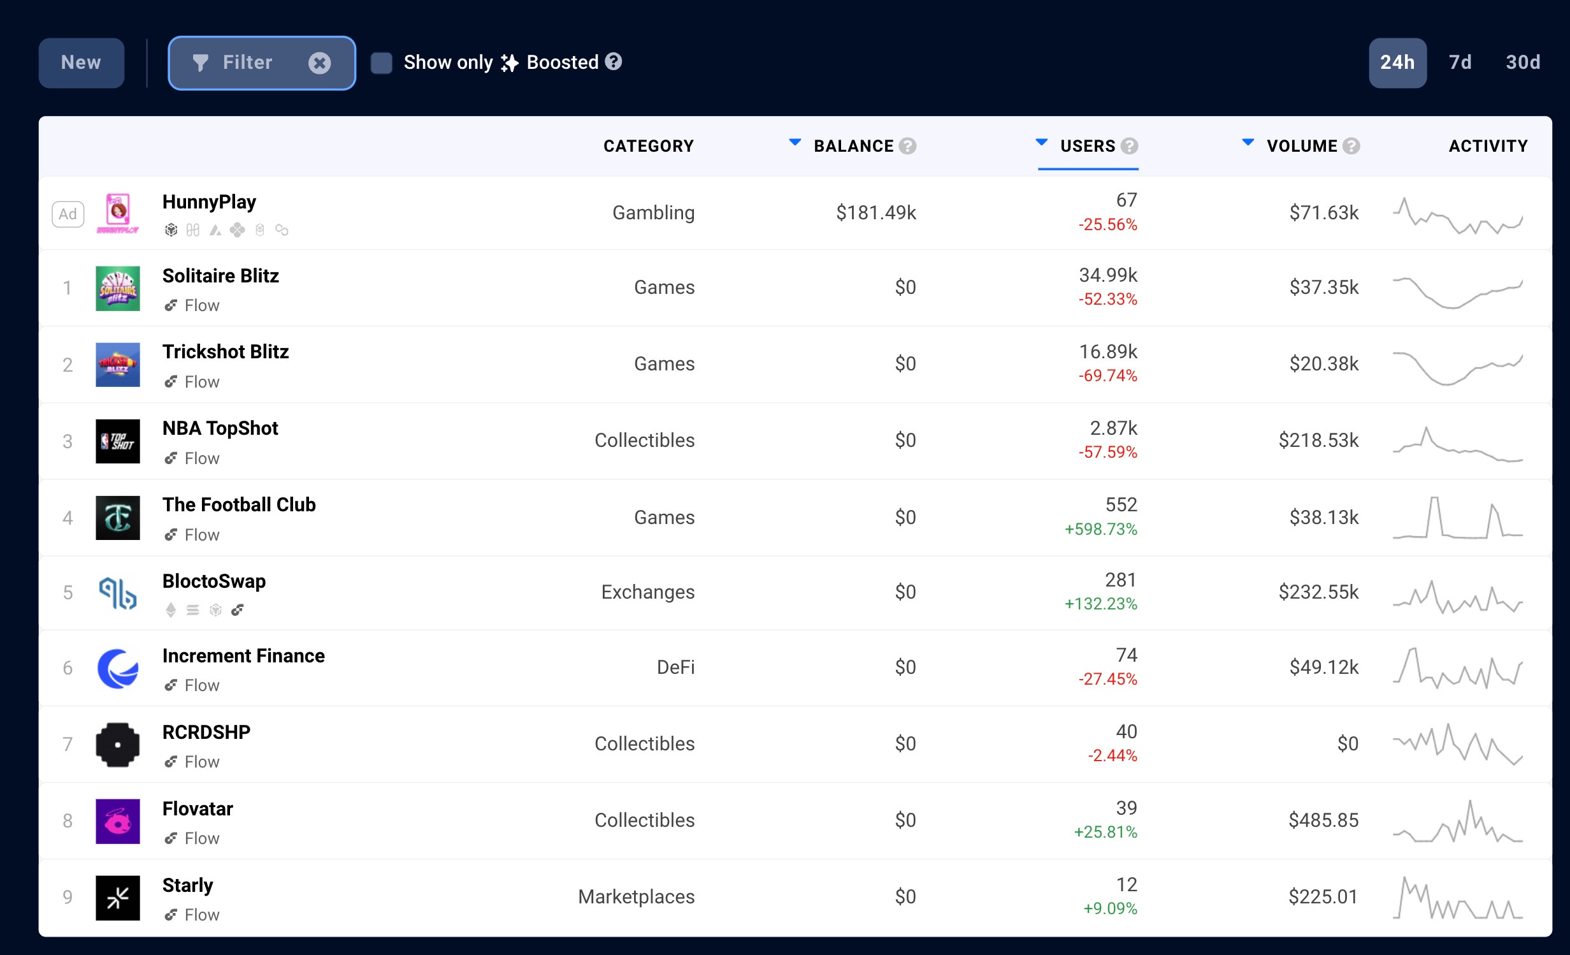Open the Increment Finance dapp link
The image size is (1570, 955).
point(243,655)
